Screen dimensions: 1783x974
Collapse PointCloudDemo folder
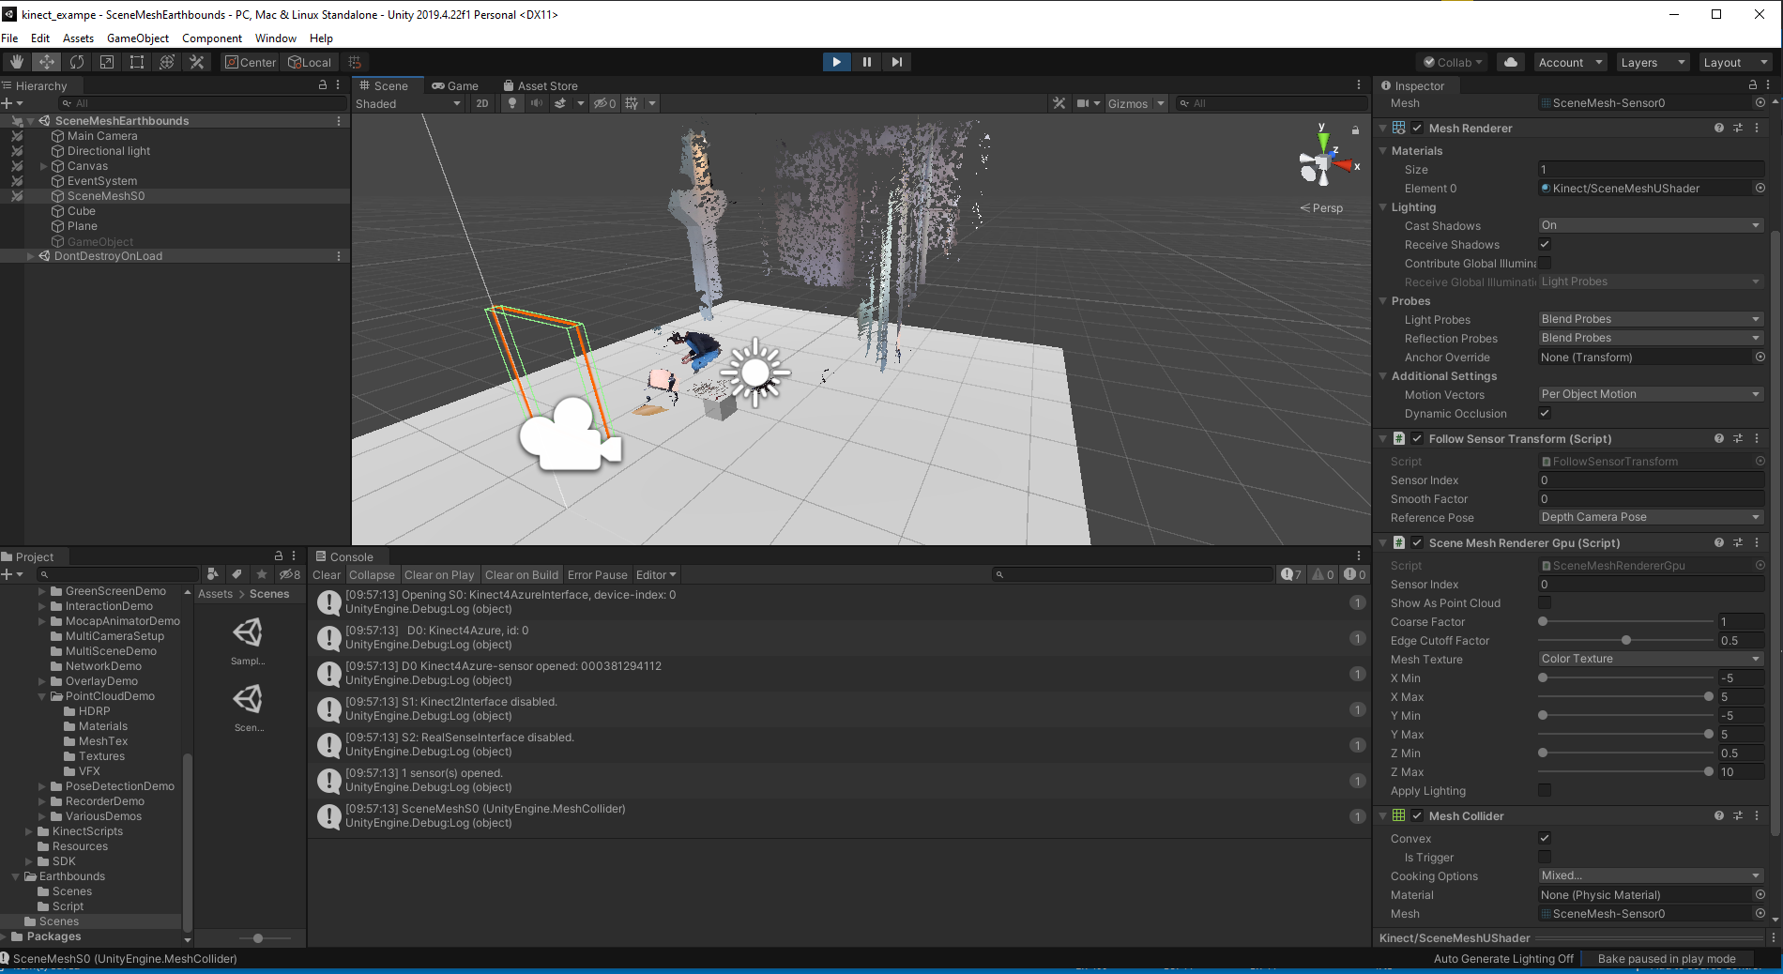42,696
